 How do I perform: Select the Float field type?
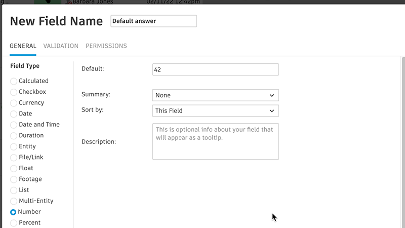pyautogui.click(x=14, y=168)
